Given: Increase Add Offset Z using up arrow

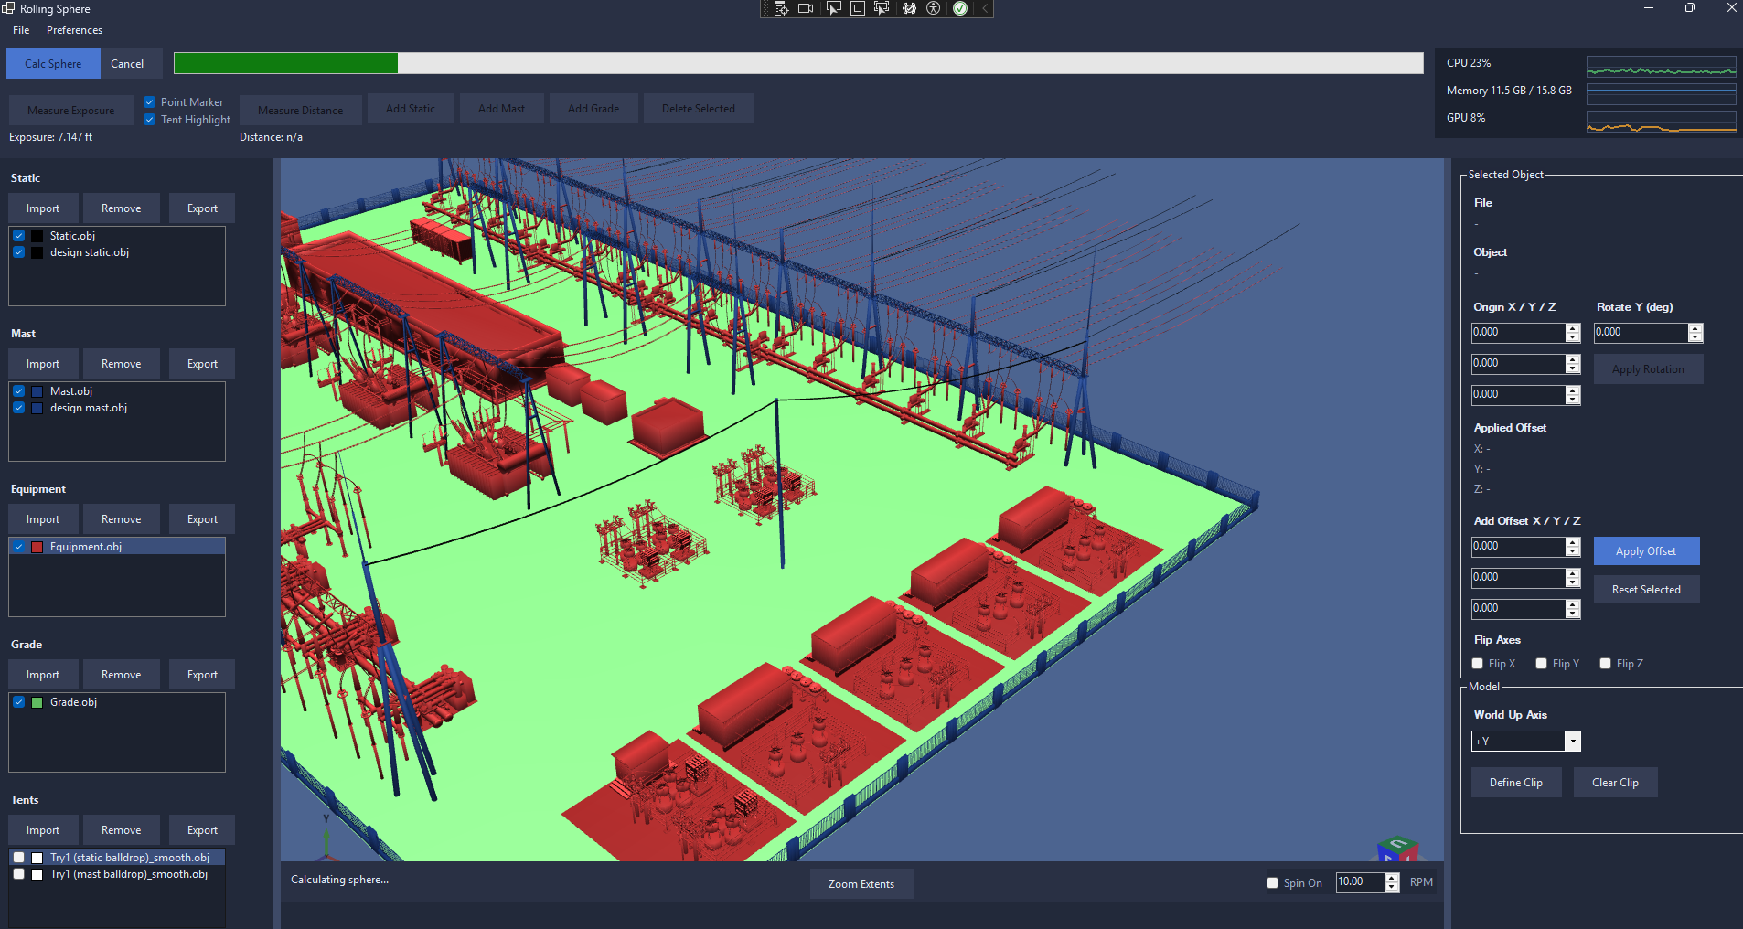Looking at the screenshot, I should [1573, 604].
